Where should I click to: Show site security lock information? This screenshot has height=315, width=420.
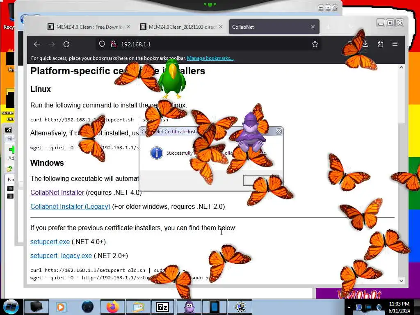113,44
